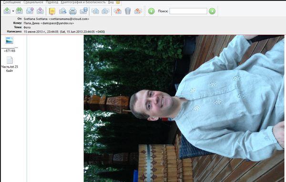This screenshot has height=182, width=286.
Task: Open the yellow address book icon
Action: 52,11
